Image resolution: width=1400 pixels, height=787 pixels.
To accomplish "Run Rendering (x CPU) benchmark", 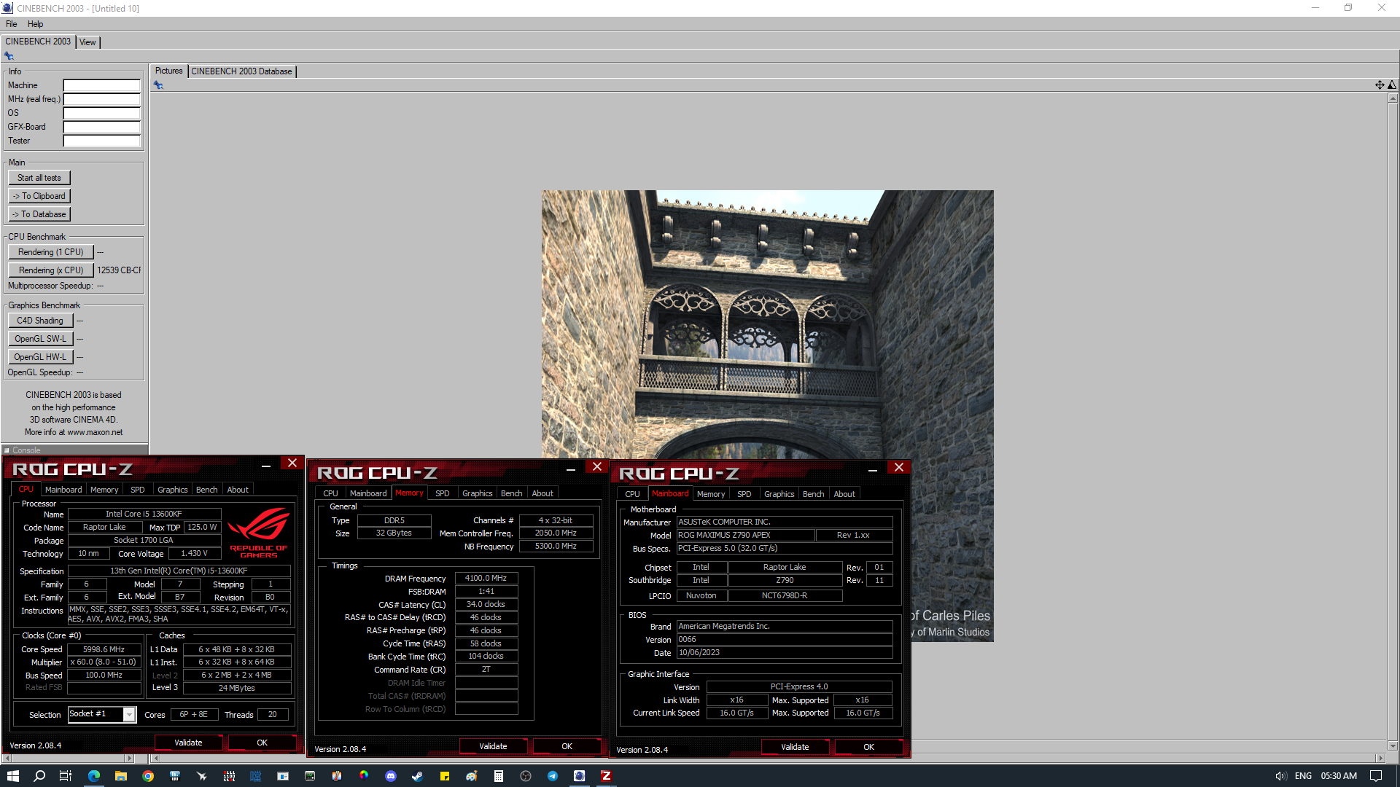I will coord(51,270).
